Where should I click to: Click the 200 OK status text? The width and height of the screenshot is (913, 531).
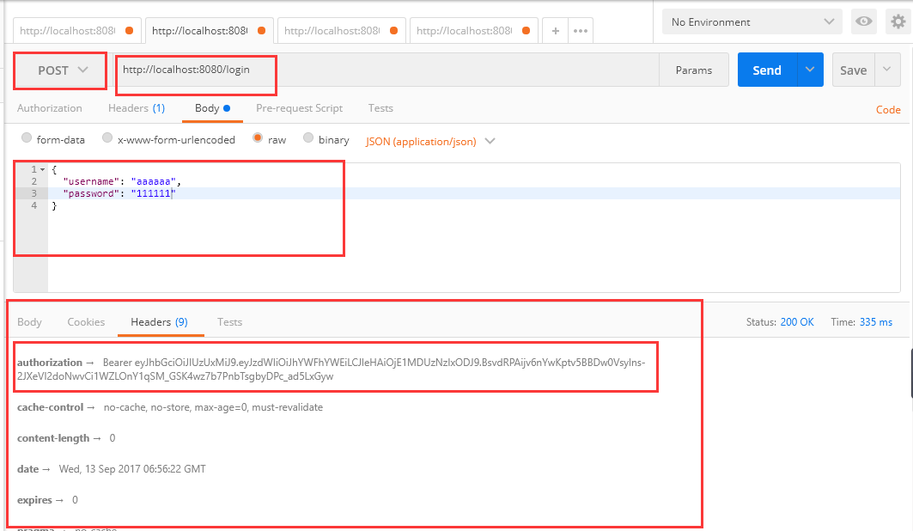(x=797, y=322)
